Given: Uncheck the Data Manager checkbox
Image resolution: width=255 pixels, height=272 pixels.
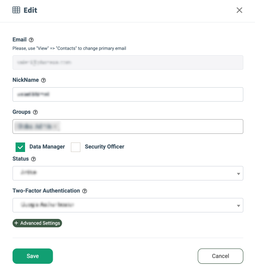Looking at the screenshot, I should pyautogui.click(x=20, y=147).
